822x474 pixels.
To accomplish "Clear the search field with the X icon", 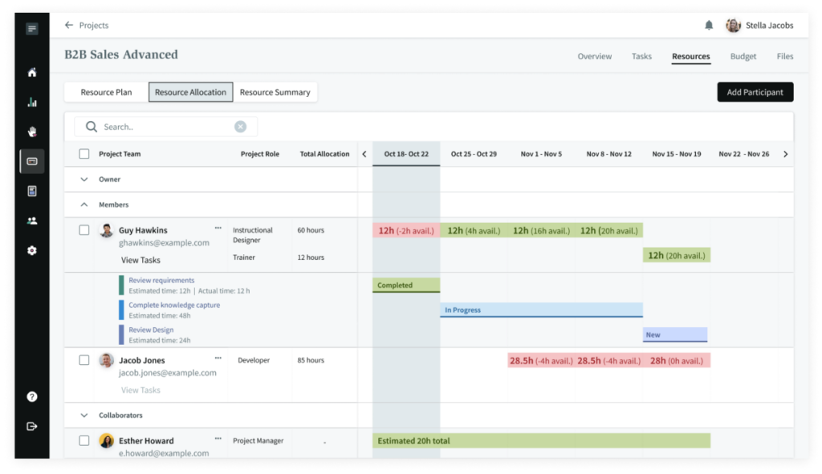I will tap(240, 127).
